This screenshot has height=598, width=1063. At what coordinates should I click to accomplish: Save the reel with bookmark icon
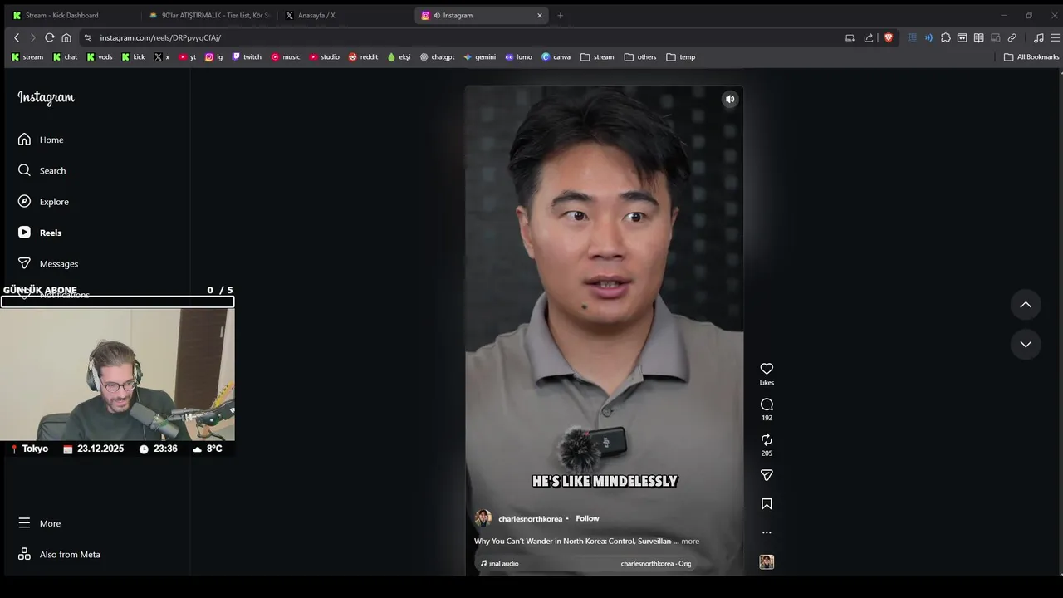767,503
